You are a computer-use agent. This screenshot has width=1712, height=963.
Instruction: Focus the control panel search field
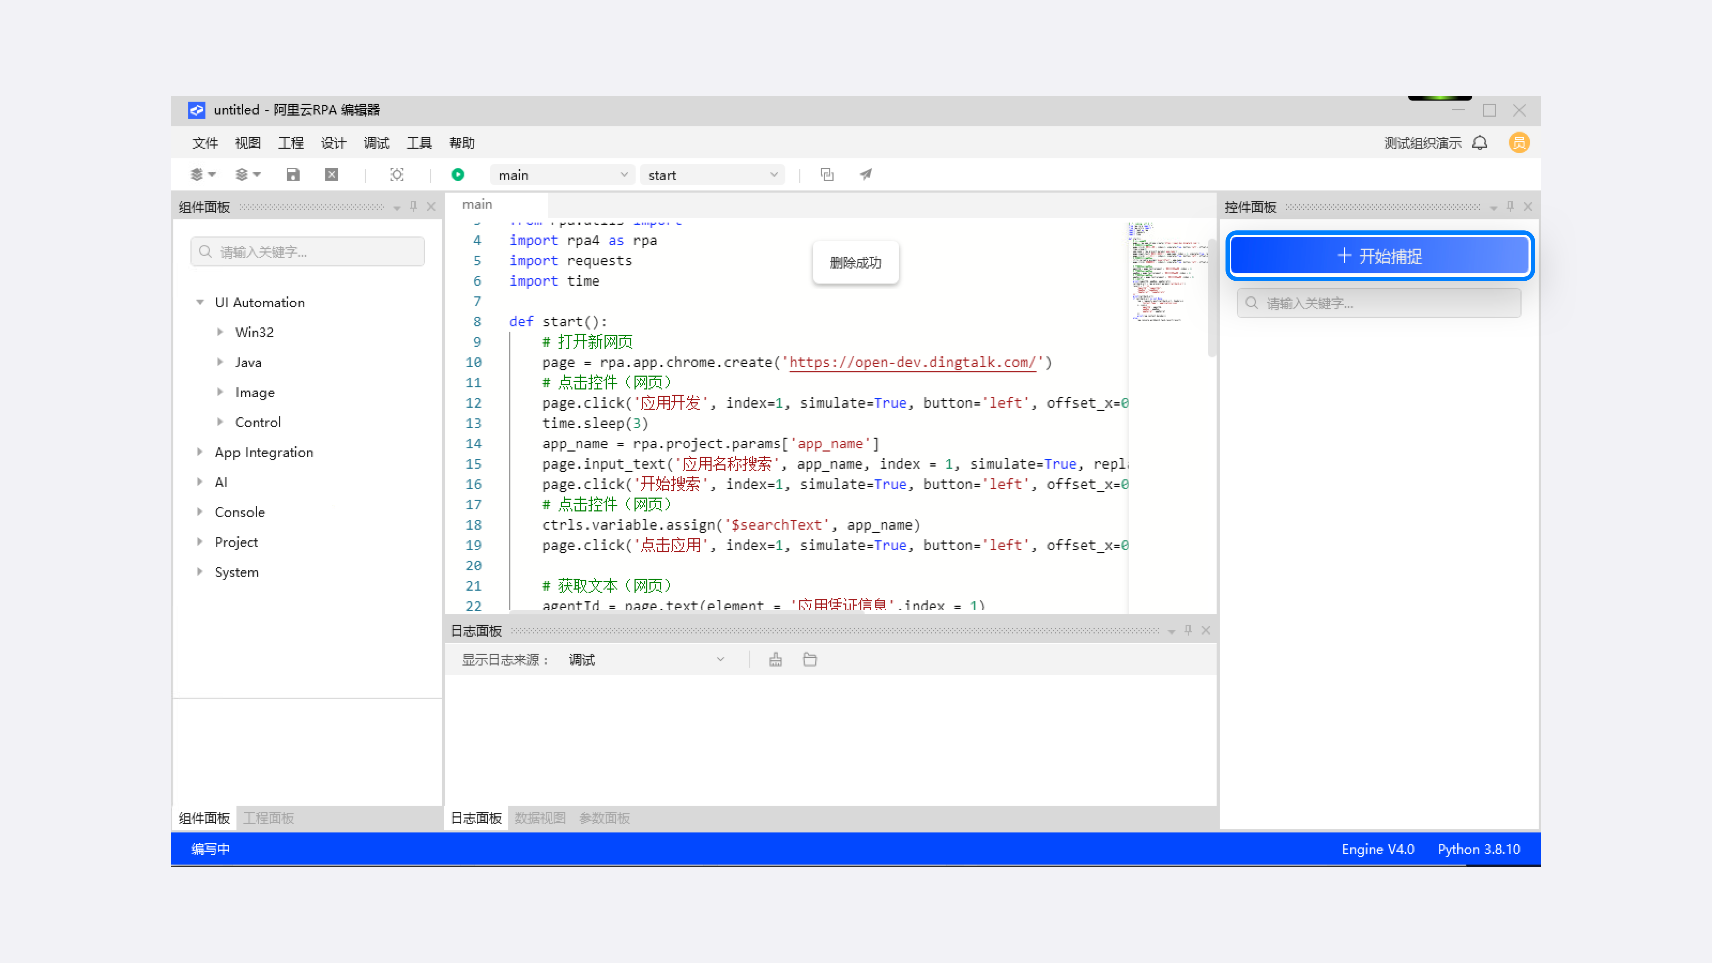tap(1379, 303)
